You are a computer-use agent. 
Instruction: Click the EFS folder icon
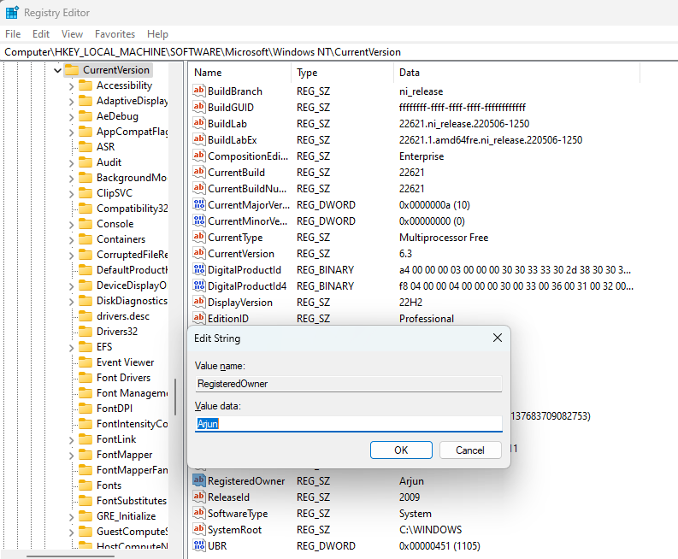[x=85, y=347]
